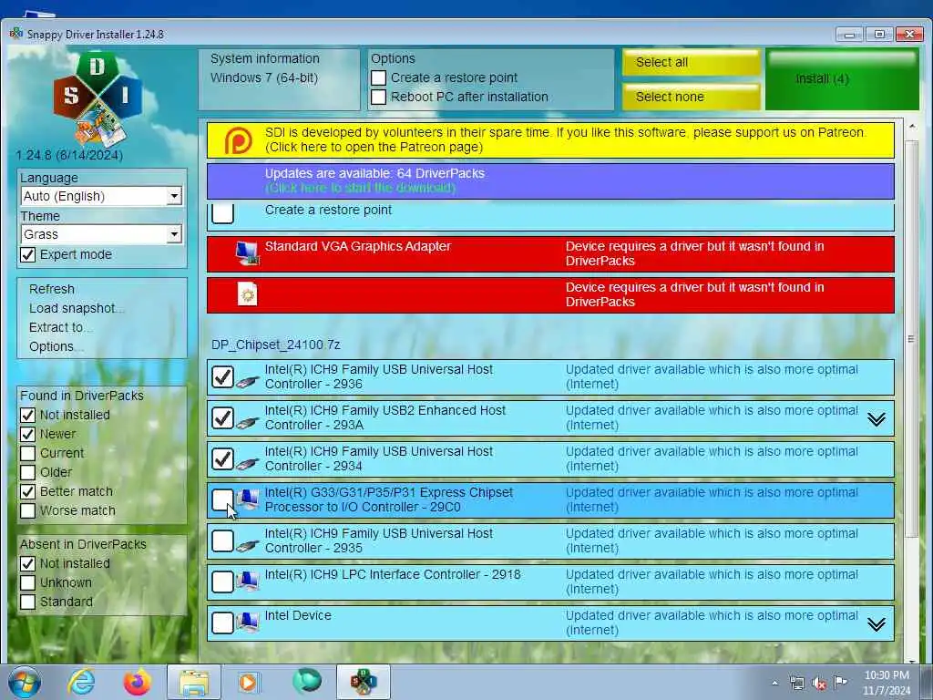Enable Create a restore point in Options

[x=378, y=78]
